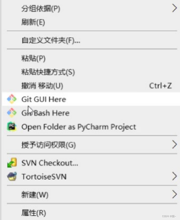Click the SVN Checkout icon
This screenshot has height=220, width=180.
coord(12,163)
